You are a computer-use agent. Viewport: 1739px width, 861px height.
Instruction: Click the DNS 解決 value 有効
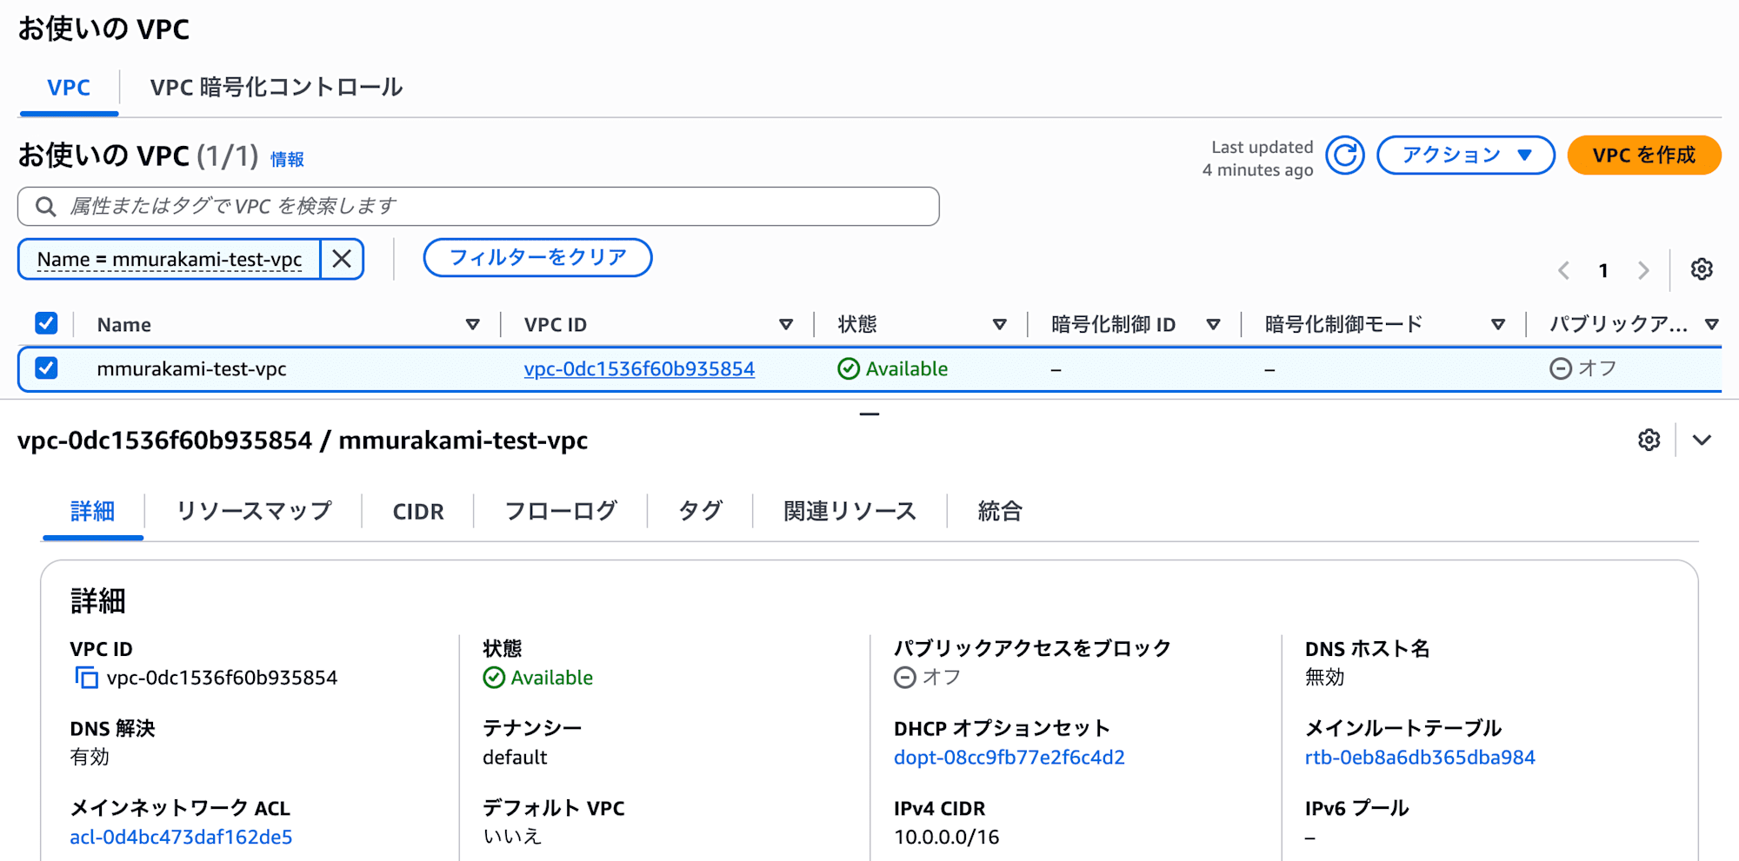(90, 758)
